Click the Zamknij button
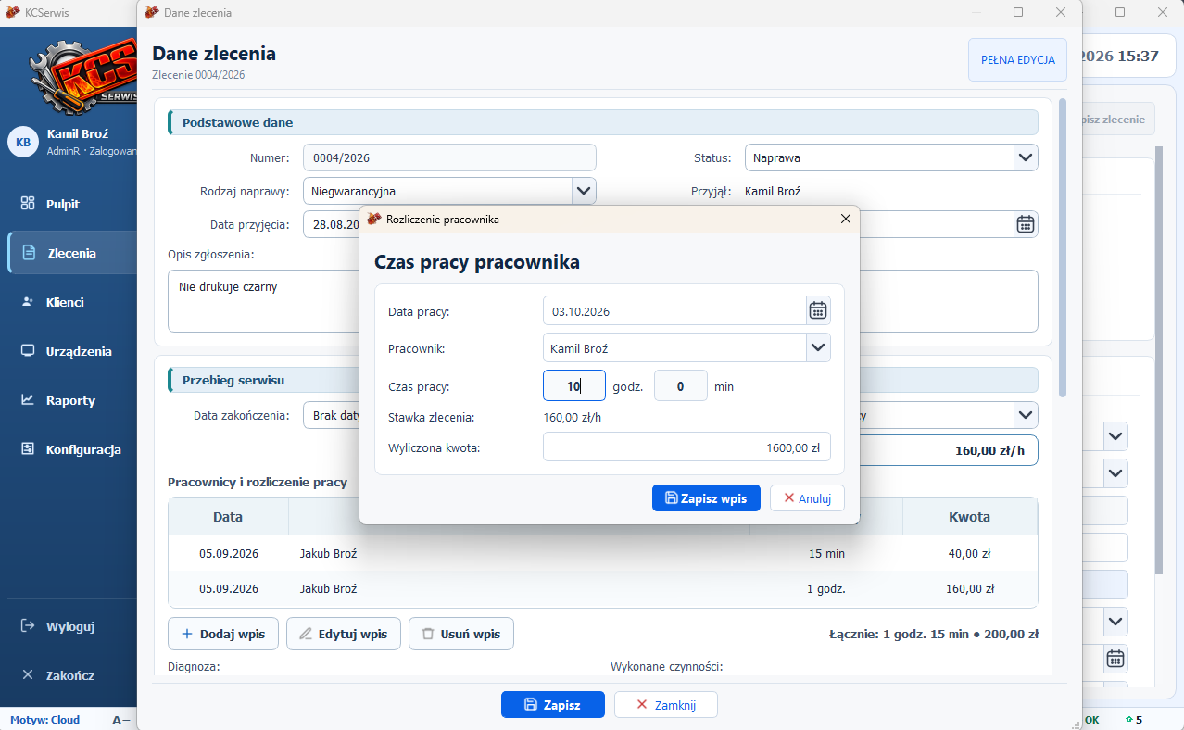Viewport: 1184px width, 730px height. (x=665, y=704)
